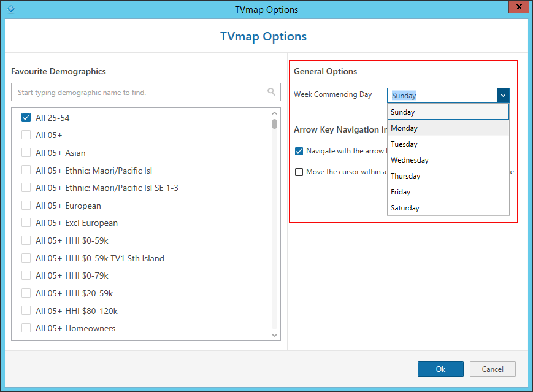The width and height of the screenshot is (533, 392).
Task: Check the All 05+ Homeowners demographic
Action: [x=26, y=328]
